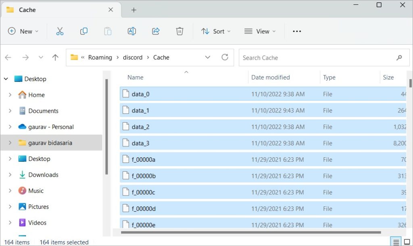
Task: Click the Pictures icon in sidebar
Action: click(23, 206)
